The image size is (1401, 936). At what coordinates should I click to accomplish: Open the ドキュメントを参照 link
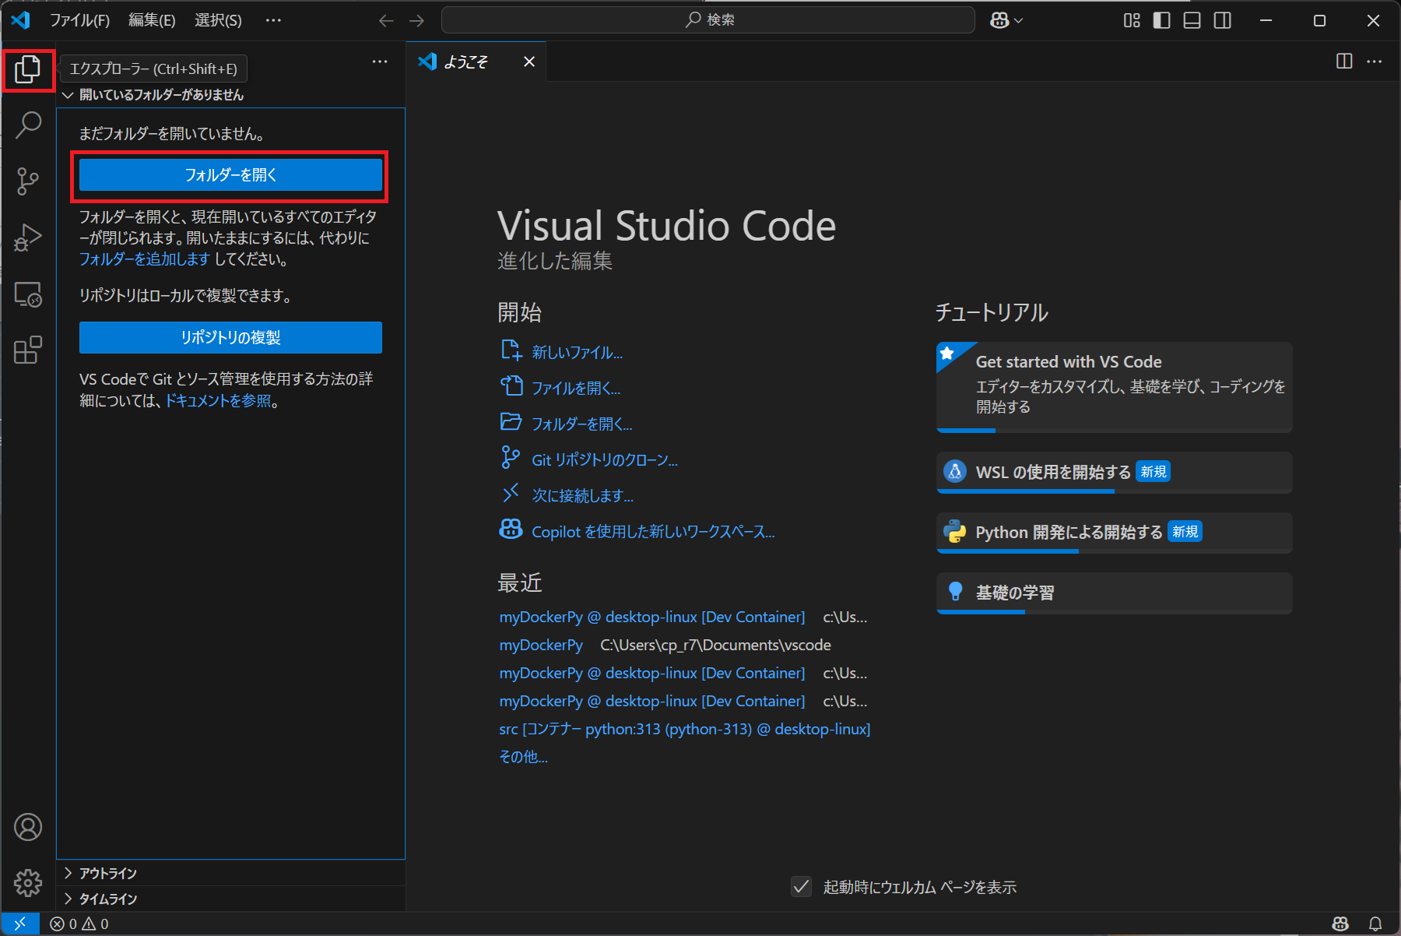[218, 400]
